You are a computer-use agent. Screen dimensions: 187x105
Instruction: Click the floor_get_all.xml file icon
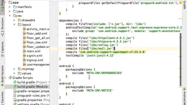pos(24,38)
